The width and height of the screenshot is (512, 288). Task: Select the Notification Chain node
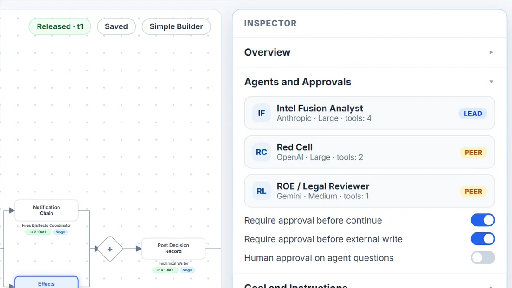(x=46, y=210)
